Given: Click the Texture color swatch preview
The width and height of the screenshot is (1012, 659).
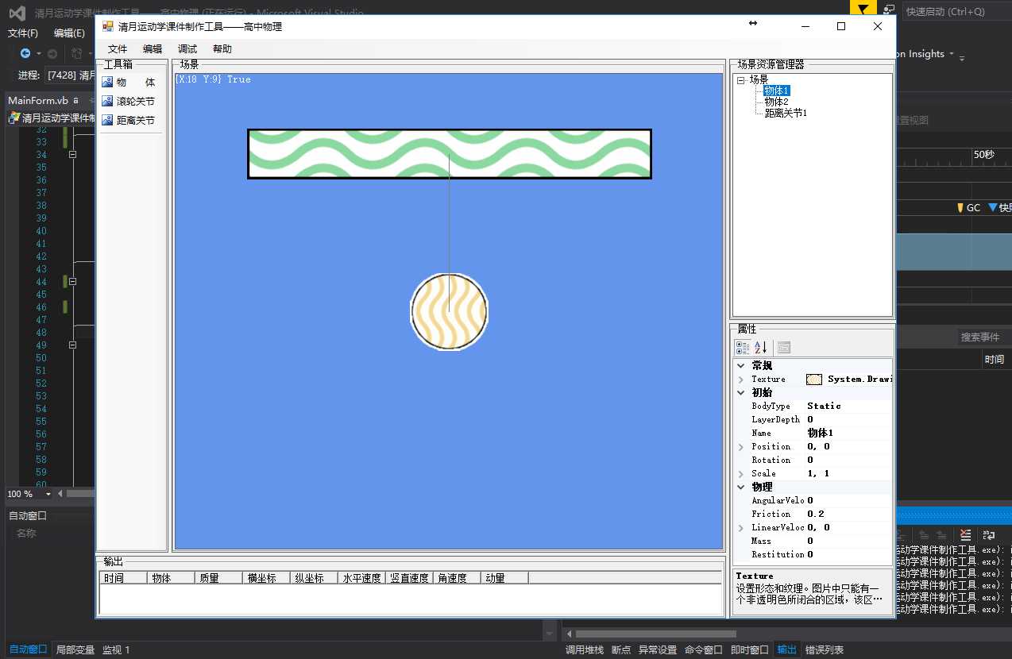Looking at the screenshot, I should coord(814,380).
